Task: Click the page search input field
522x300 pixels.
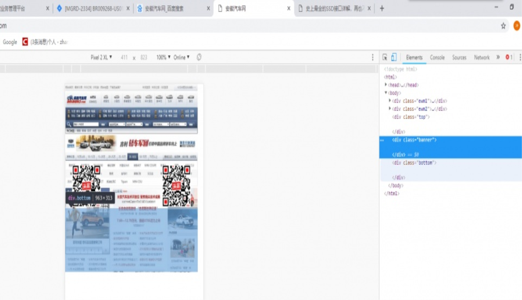Action: pos(86,124)
